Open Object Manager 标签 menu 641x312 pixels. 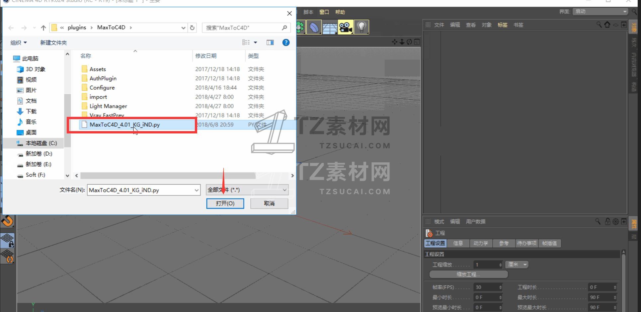[502, 25]
